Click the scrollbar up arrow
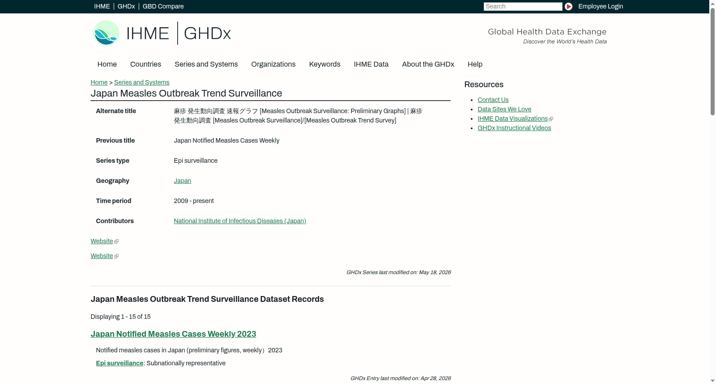The height and width of the screenshot is (385, 716). 712,4
